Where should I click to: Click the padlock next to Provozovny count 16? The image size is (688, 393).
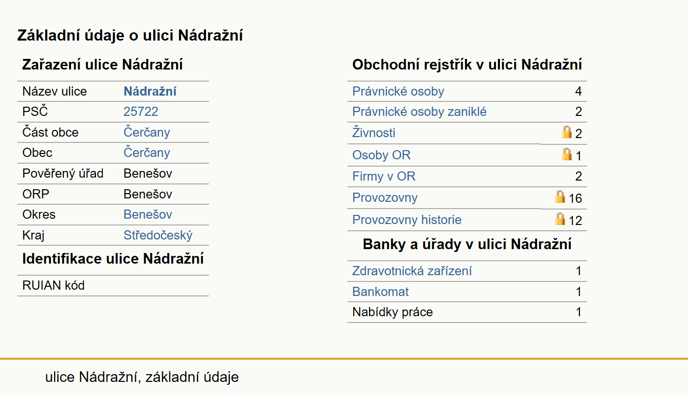point(560,196)
